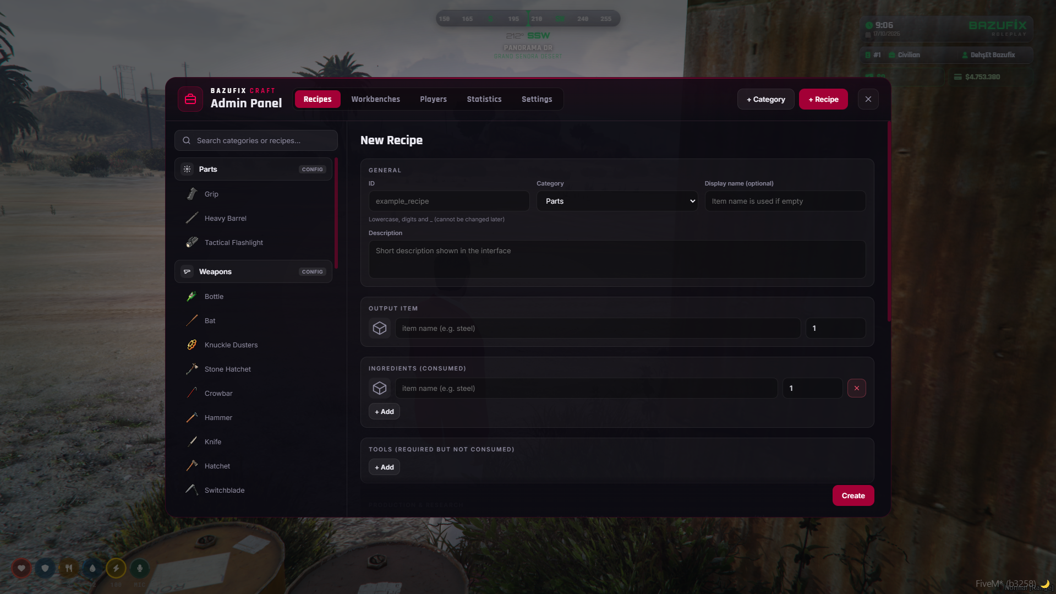Click the + Category button

tap(766, 99)
